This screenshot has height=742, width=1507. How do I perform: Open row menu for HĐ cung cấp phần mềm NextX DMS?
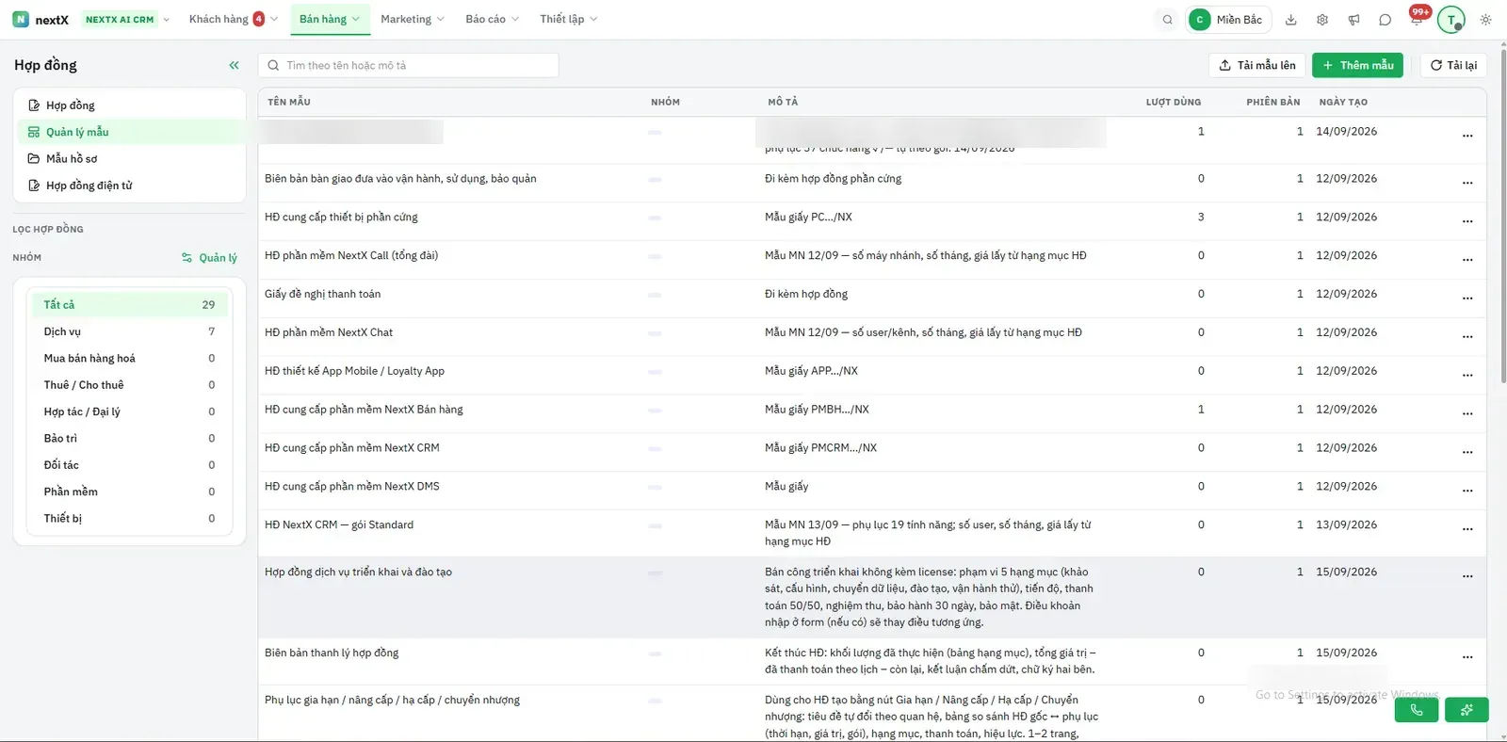[1466, 490]
